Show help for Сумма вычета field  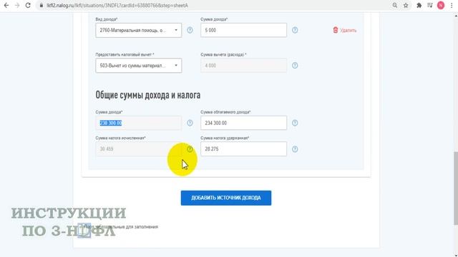pos(295,65)
